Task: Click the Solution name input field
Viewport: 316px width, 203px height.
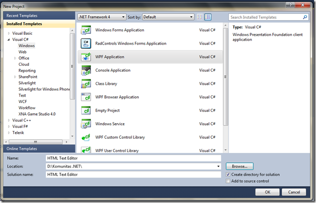Action: pos(133,175)
